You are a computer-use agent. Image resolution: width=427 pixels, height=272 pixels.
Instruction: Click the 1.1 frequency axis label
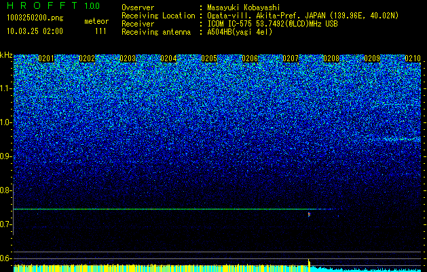click(x=5, y=88)
